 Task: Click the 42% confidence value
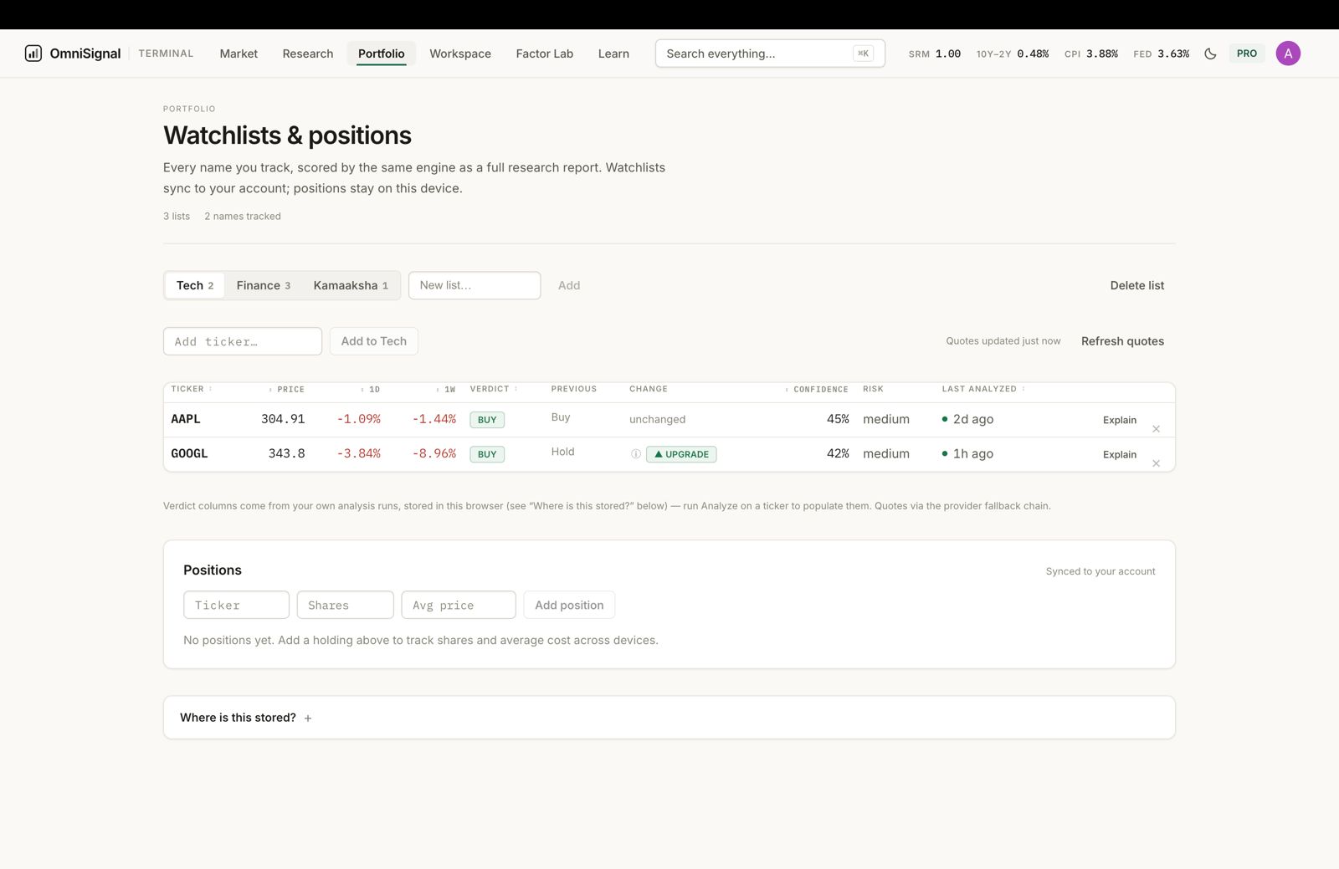coord(838,453)
